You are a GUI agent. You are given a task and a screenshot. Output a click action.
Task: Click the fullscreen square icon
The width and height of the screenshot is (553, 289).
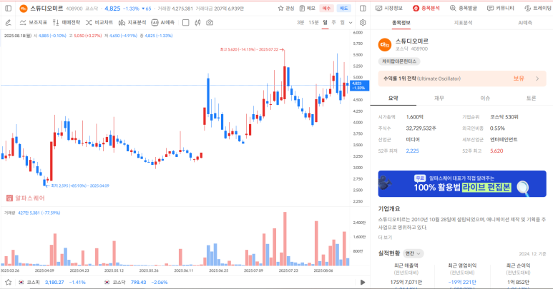[186, 23]
